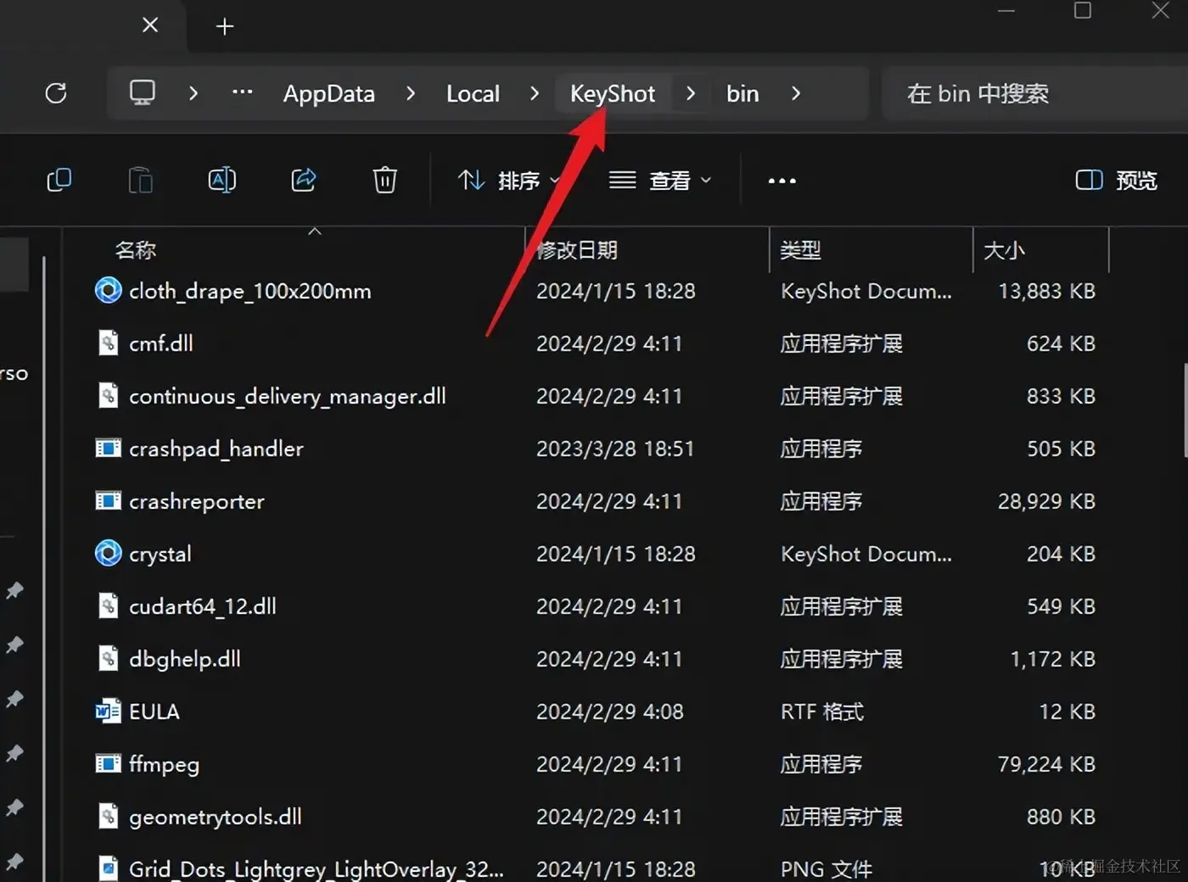Image resolution: width=1188 pixels, height=882 pixels.
Task: Close the current tab
Action: (x=150, y=25)
